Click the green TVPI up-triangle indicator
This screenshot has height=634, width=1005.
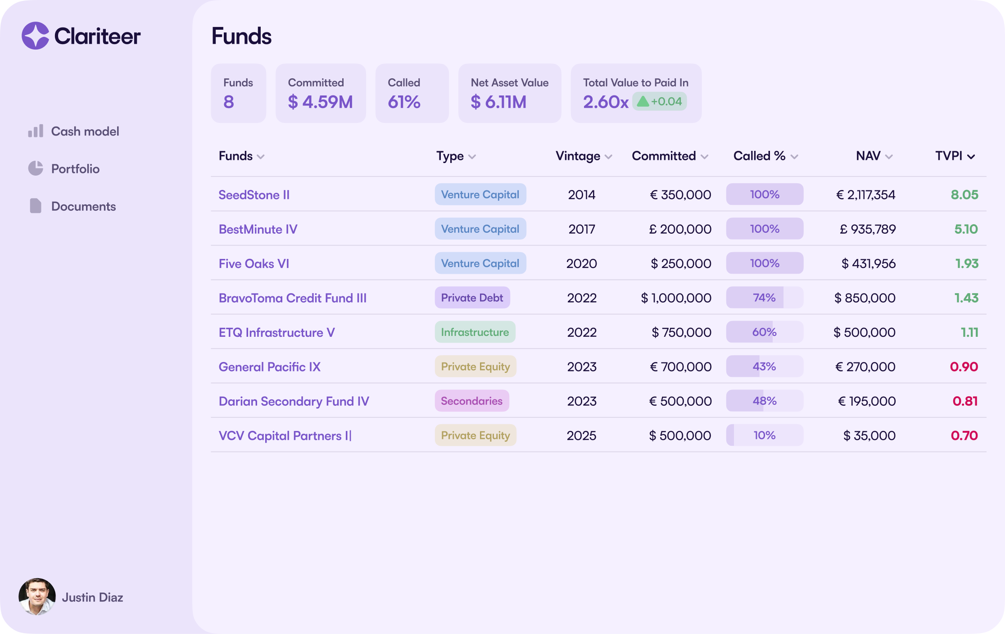pos(643,101)
